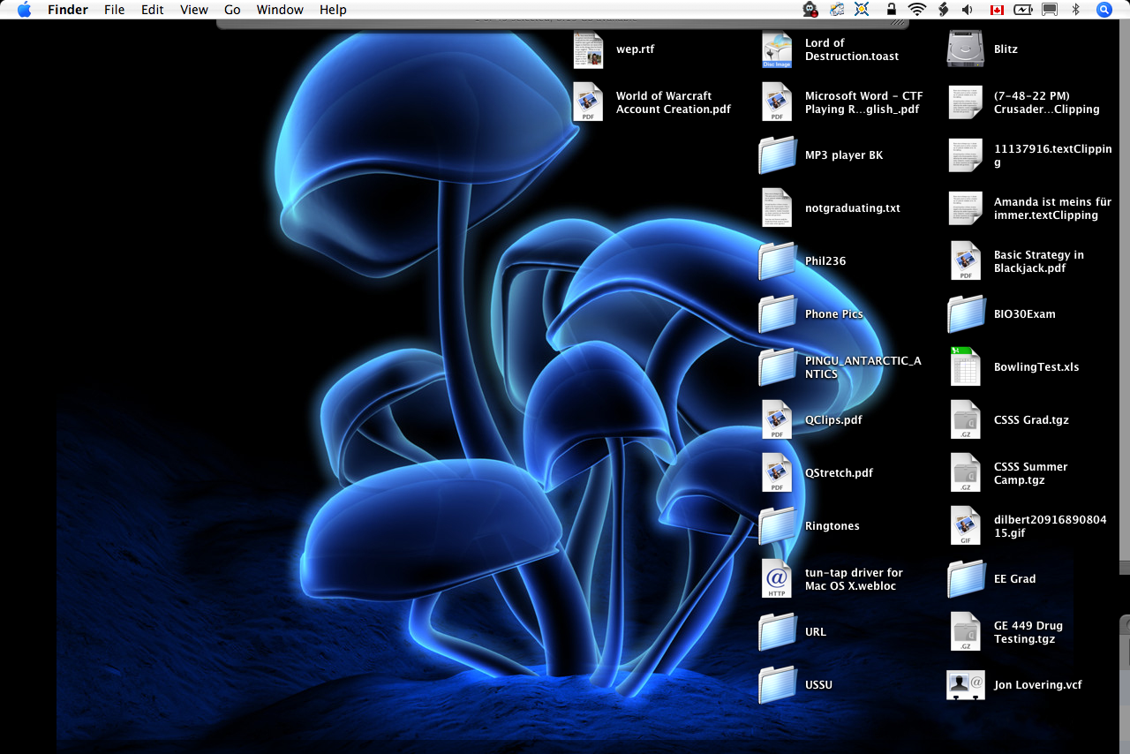Select Basic Strategy in Blackjack.pdf icon
Viewport: 1130px width, 754px height.
[x=966, y=261]
